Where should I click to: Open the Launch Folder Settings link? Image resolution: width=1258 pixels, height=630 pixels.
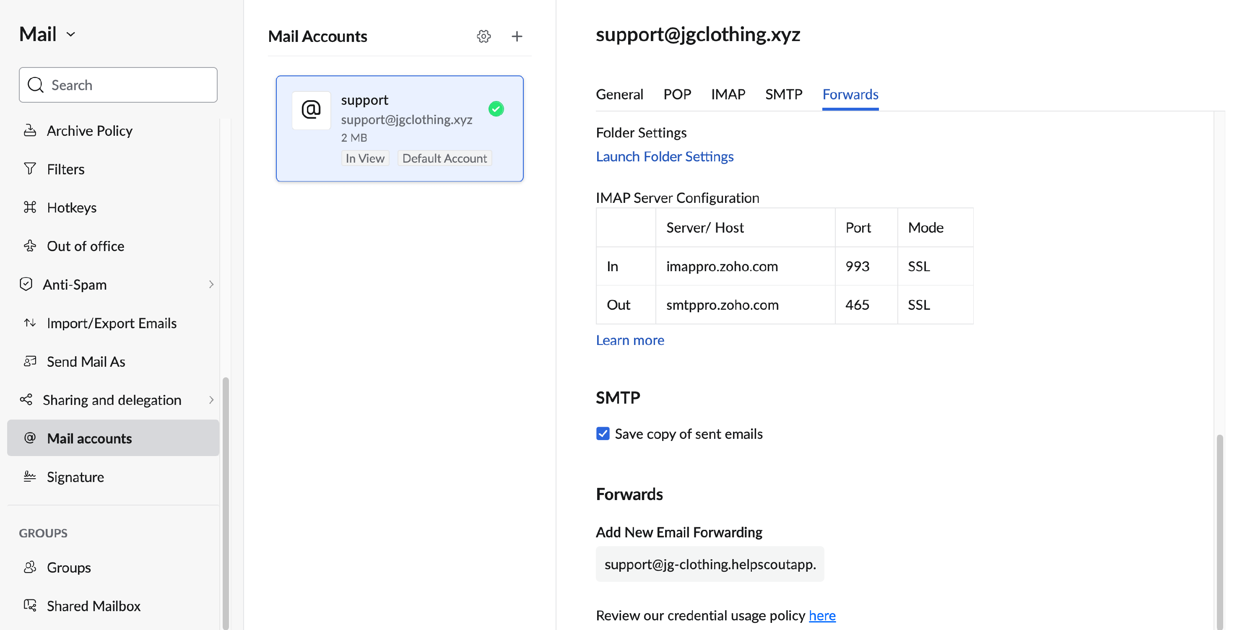(664, 156)
